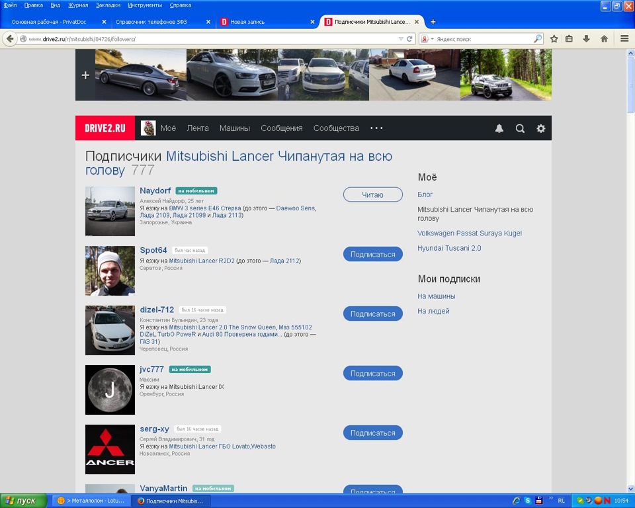The image size is (635, 508).
Task: Click the white Audi photo thumbnail
Action: [232, 75]
